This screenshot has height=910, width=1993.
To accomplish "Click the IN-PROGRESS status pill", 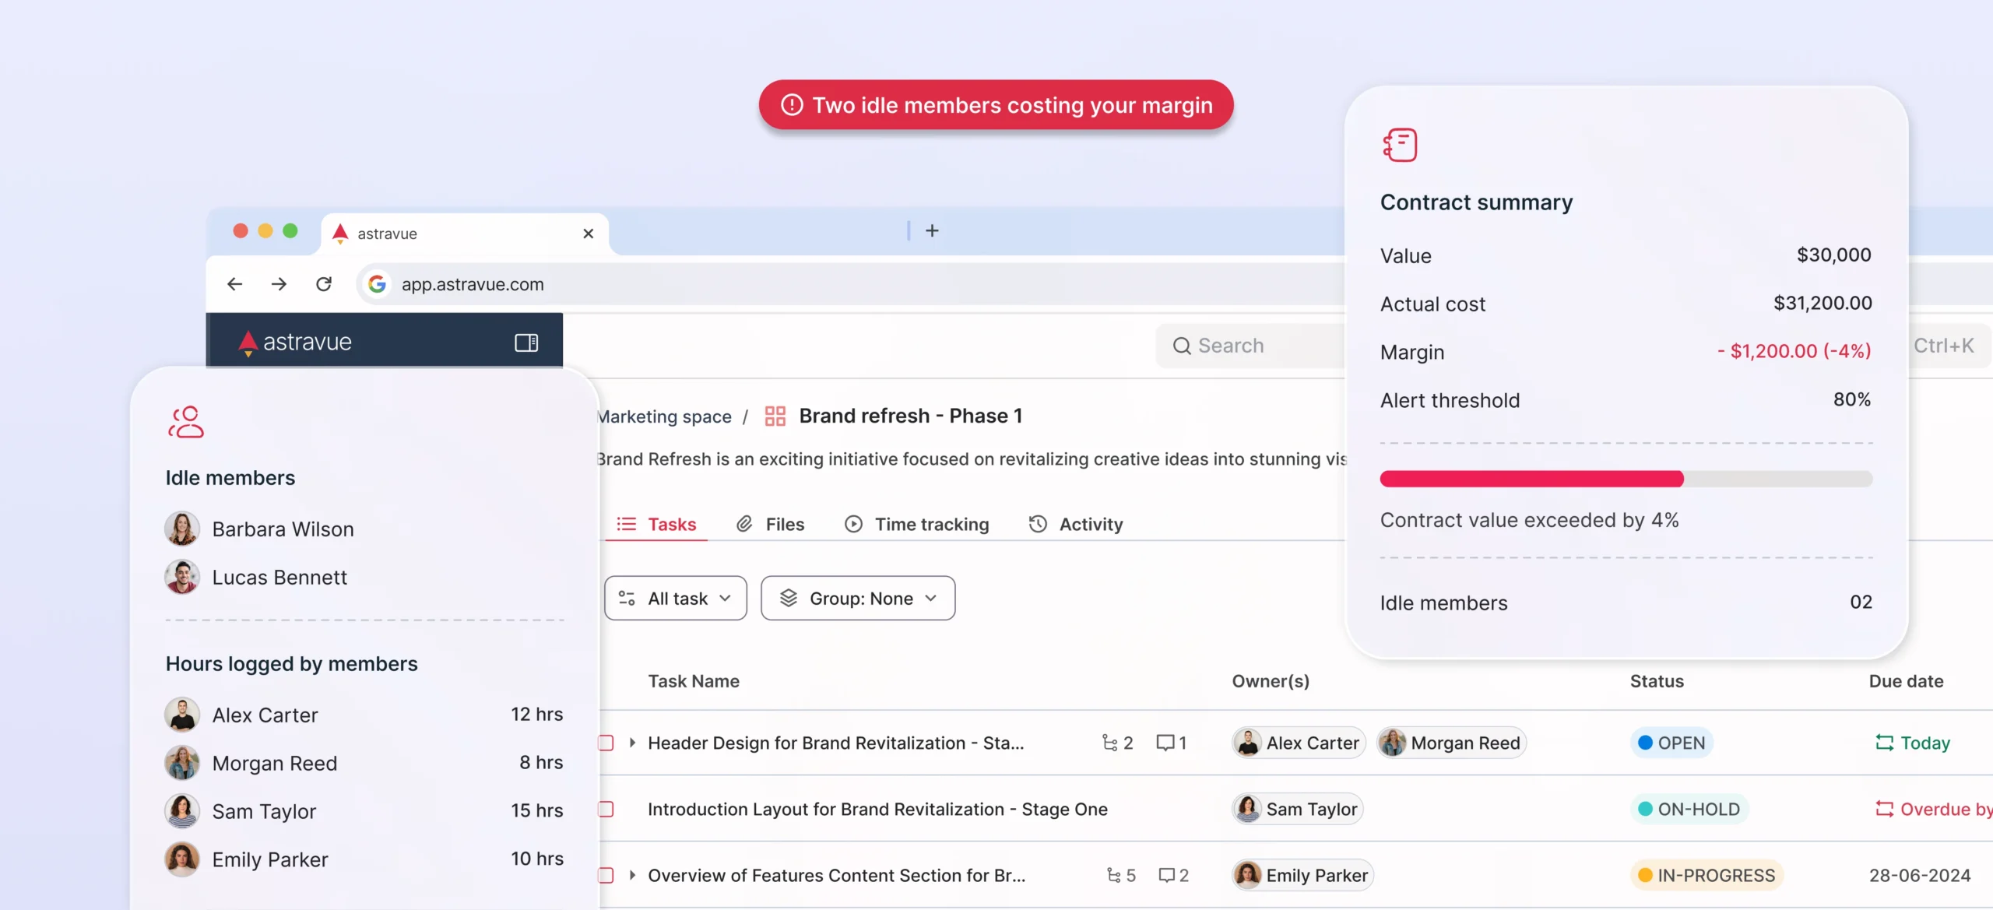I will (x=1707, y=875).
